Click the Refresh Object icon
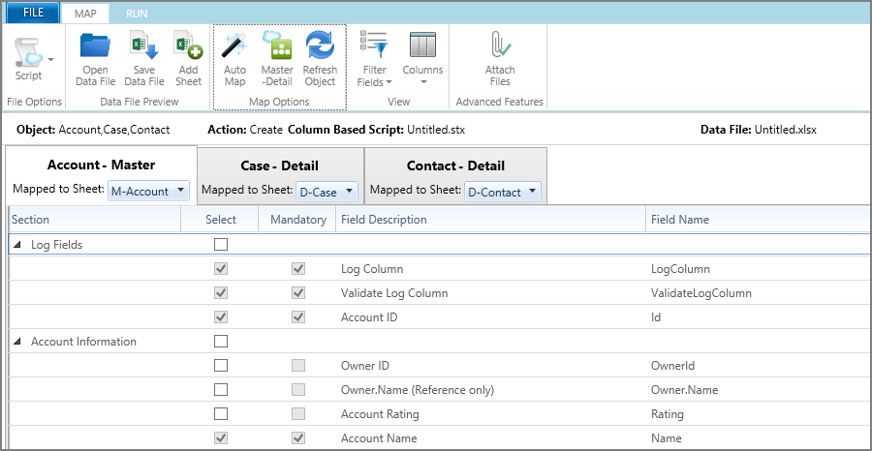Image resolution: width=872 pixels, height=451 pixels. coord(320,45)
